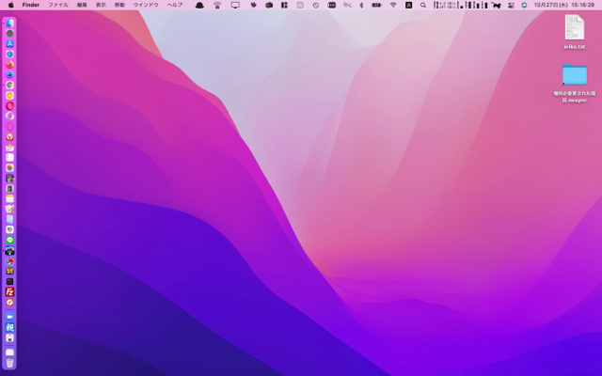The height and width of the screenshot is (376, 602).
Task: Open Control Center in the menu bar
Action: (511, 5)
